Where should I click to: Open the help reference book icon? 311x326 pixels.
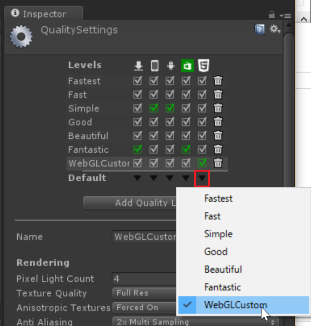(x=260, y=29)
